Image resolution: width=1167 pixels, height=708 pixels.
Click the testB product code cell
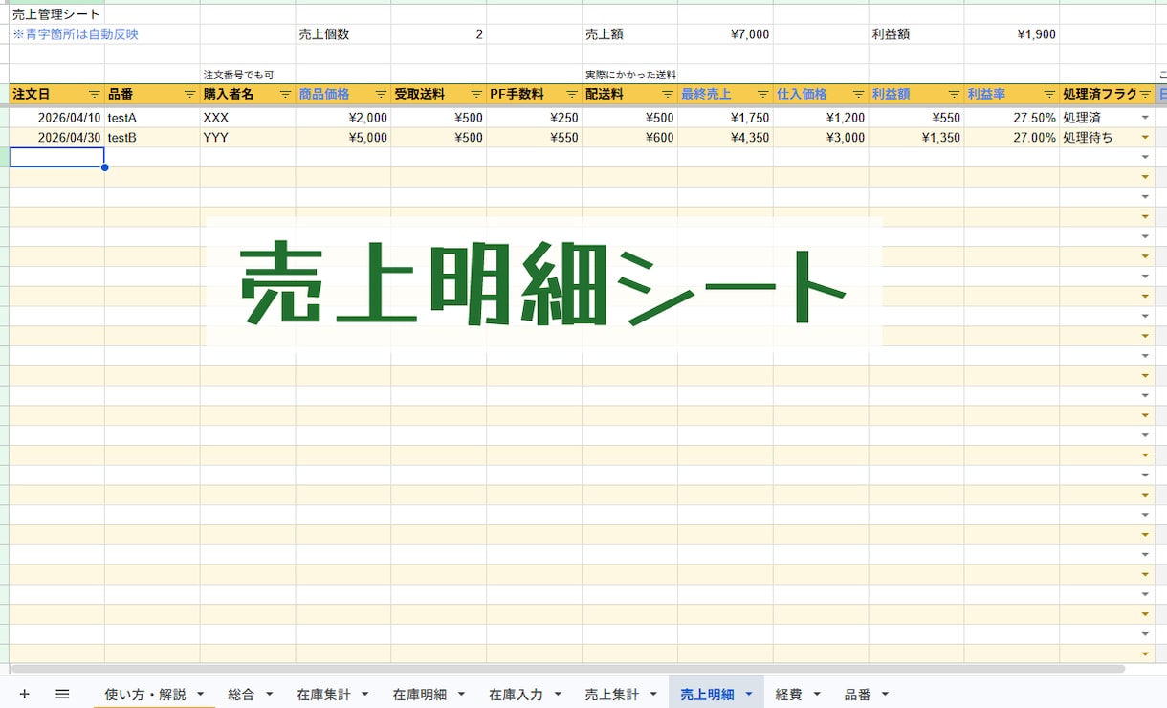pos(152,138)
